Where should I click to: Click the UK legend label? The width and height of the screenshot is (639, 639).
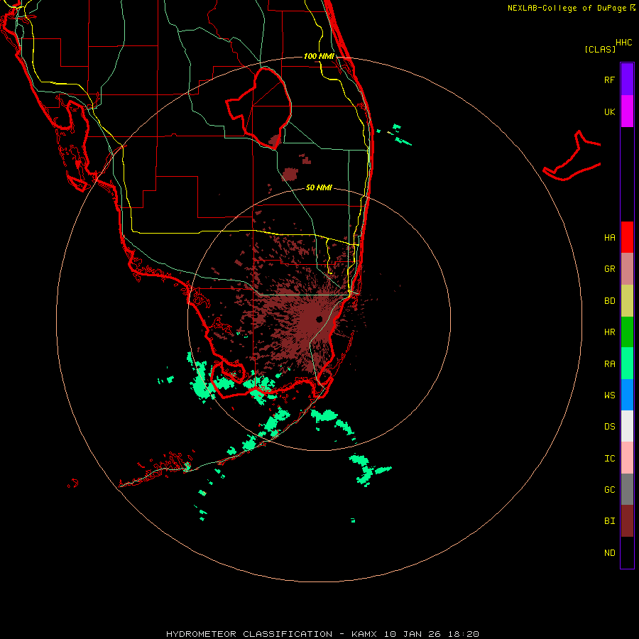(609, 111)
